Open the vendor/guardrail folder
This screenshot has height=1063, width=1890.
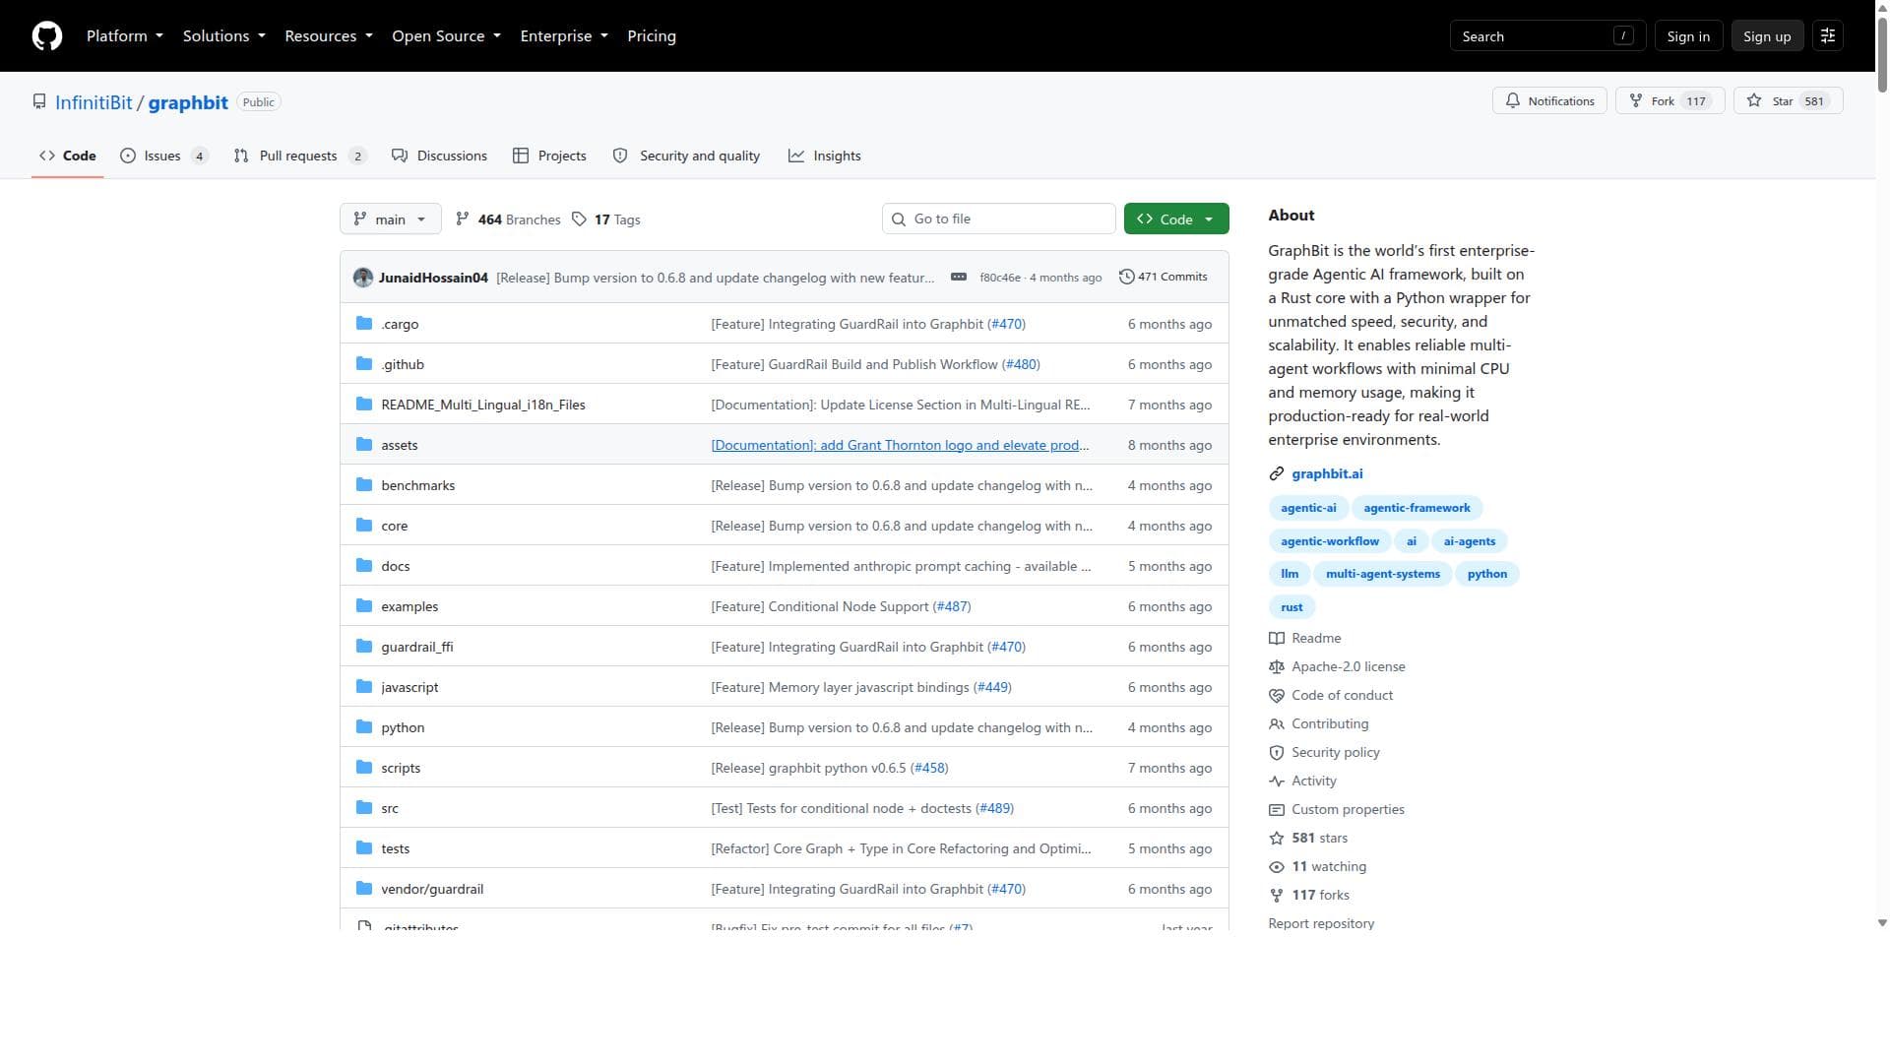coord(432,889)
